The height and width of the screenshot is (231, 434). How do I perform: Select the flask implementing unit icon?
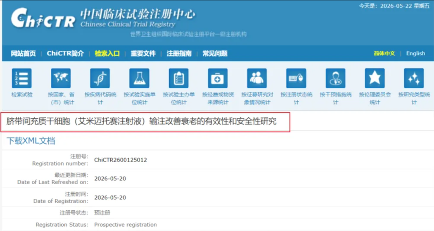click(139, 78)
